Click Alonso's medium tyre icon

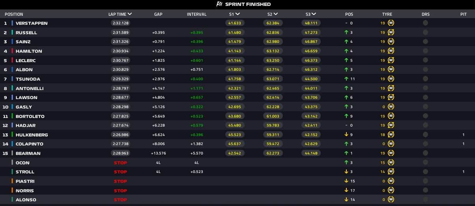(x=391, y=200)
